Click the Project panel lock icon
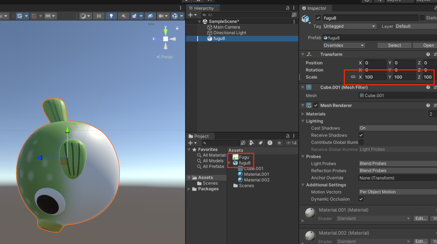Viewport: 437px width, 244px height. point(287,137)
